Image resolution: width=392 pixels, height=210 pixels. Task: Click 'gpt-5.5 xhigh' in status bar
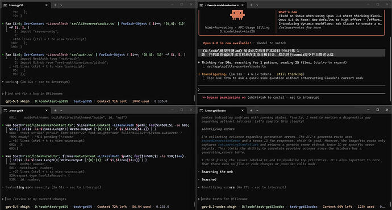coord(18,102)
